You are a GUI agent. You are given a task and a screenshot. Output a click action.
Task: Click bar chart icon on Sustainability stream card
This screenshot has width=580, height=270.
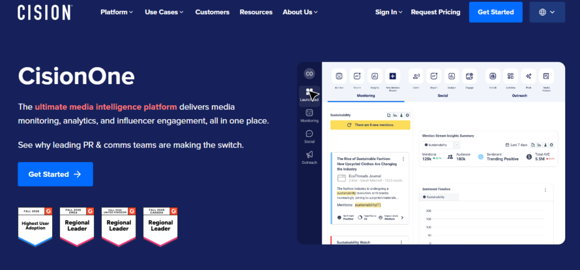[x=395, y=115]
